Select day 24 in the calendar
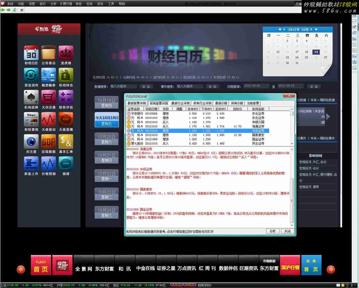The height and width of the screenshot is (288, 359). (x=297, y=57)
